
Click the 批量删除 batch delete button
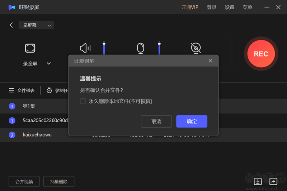[x=59, y=181]
